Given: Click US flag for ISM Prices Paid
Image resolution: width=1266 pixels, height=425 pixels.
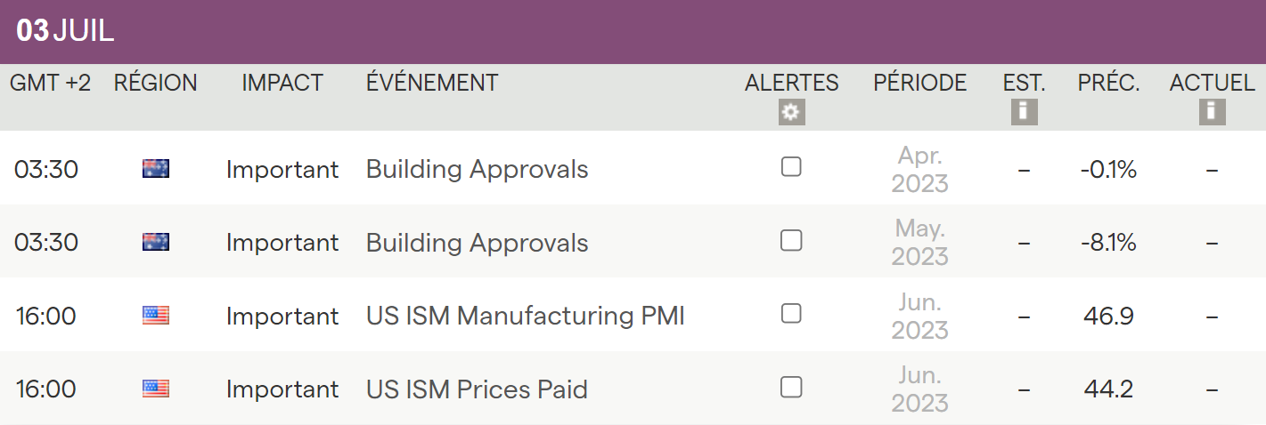Looking at the screenshot, I should pos(156,389).
